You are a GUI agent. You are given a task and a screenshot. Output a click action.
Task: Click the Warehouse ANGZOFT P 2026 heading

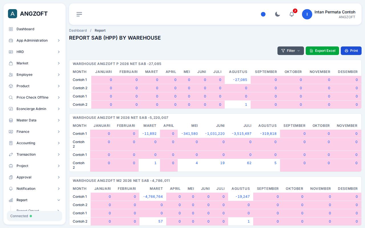click(x=117, y=64)
